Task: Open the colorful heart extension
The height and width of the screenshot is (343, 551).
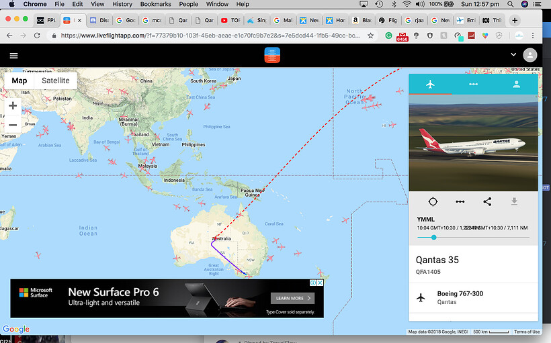Action: click(x=485, y=36)
